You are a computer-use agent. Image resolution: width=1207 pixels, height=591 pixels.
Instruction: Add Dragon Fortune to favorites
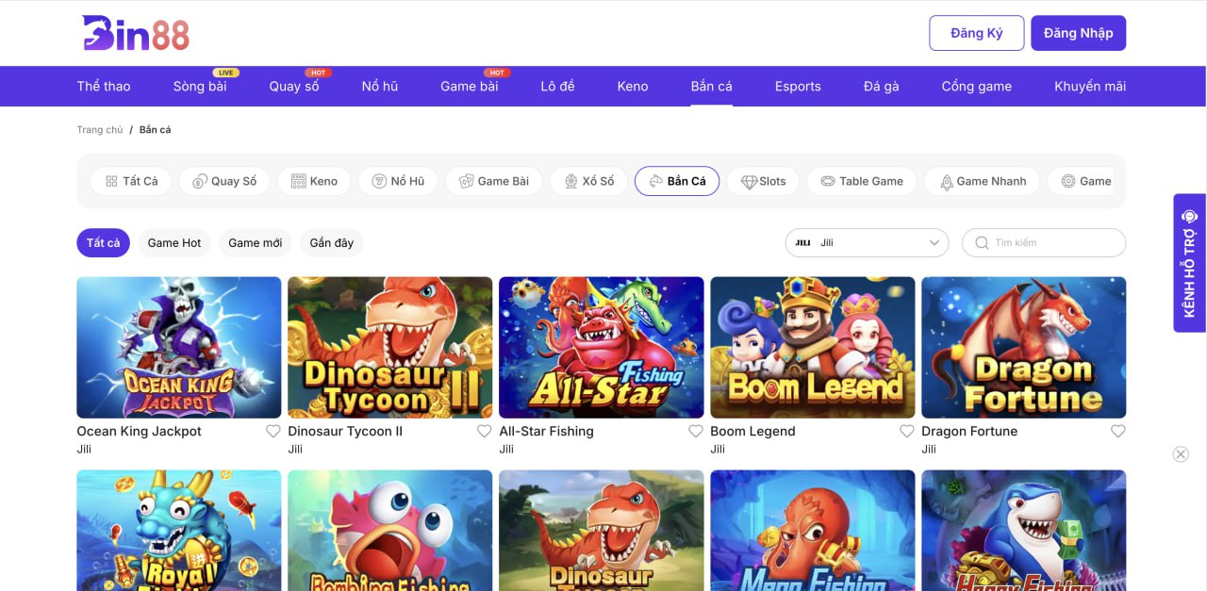[x=1117, y=432]
